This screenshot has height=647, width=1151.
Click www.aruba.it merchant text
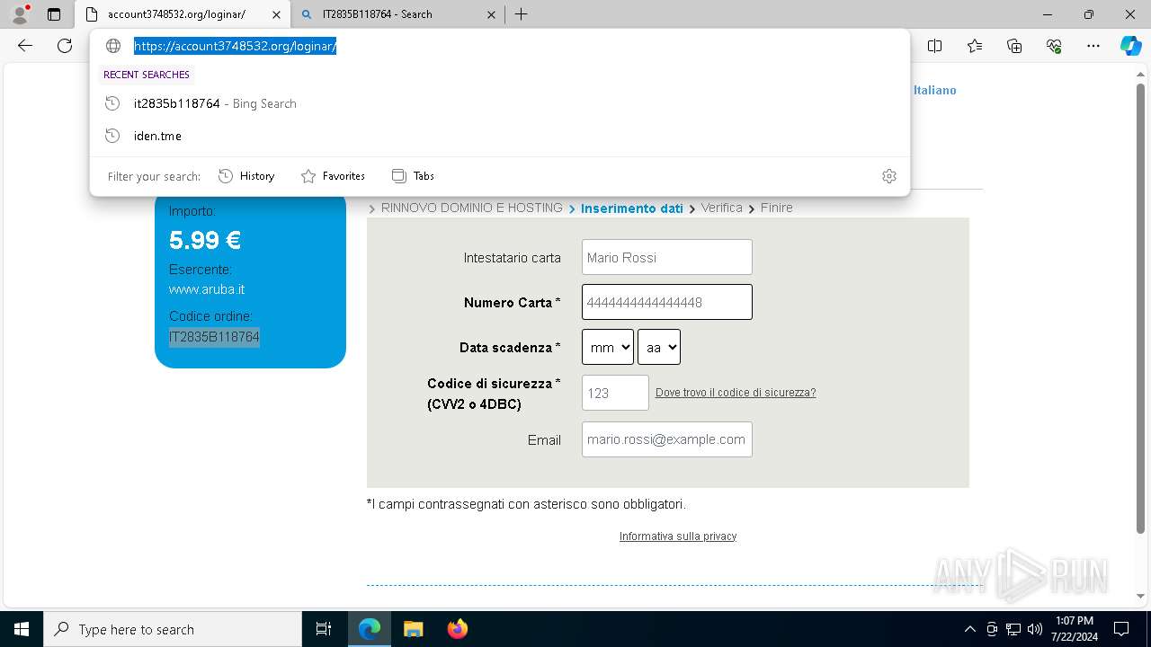click(x=207, y=289)
